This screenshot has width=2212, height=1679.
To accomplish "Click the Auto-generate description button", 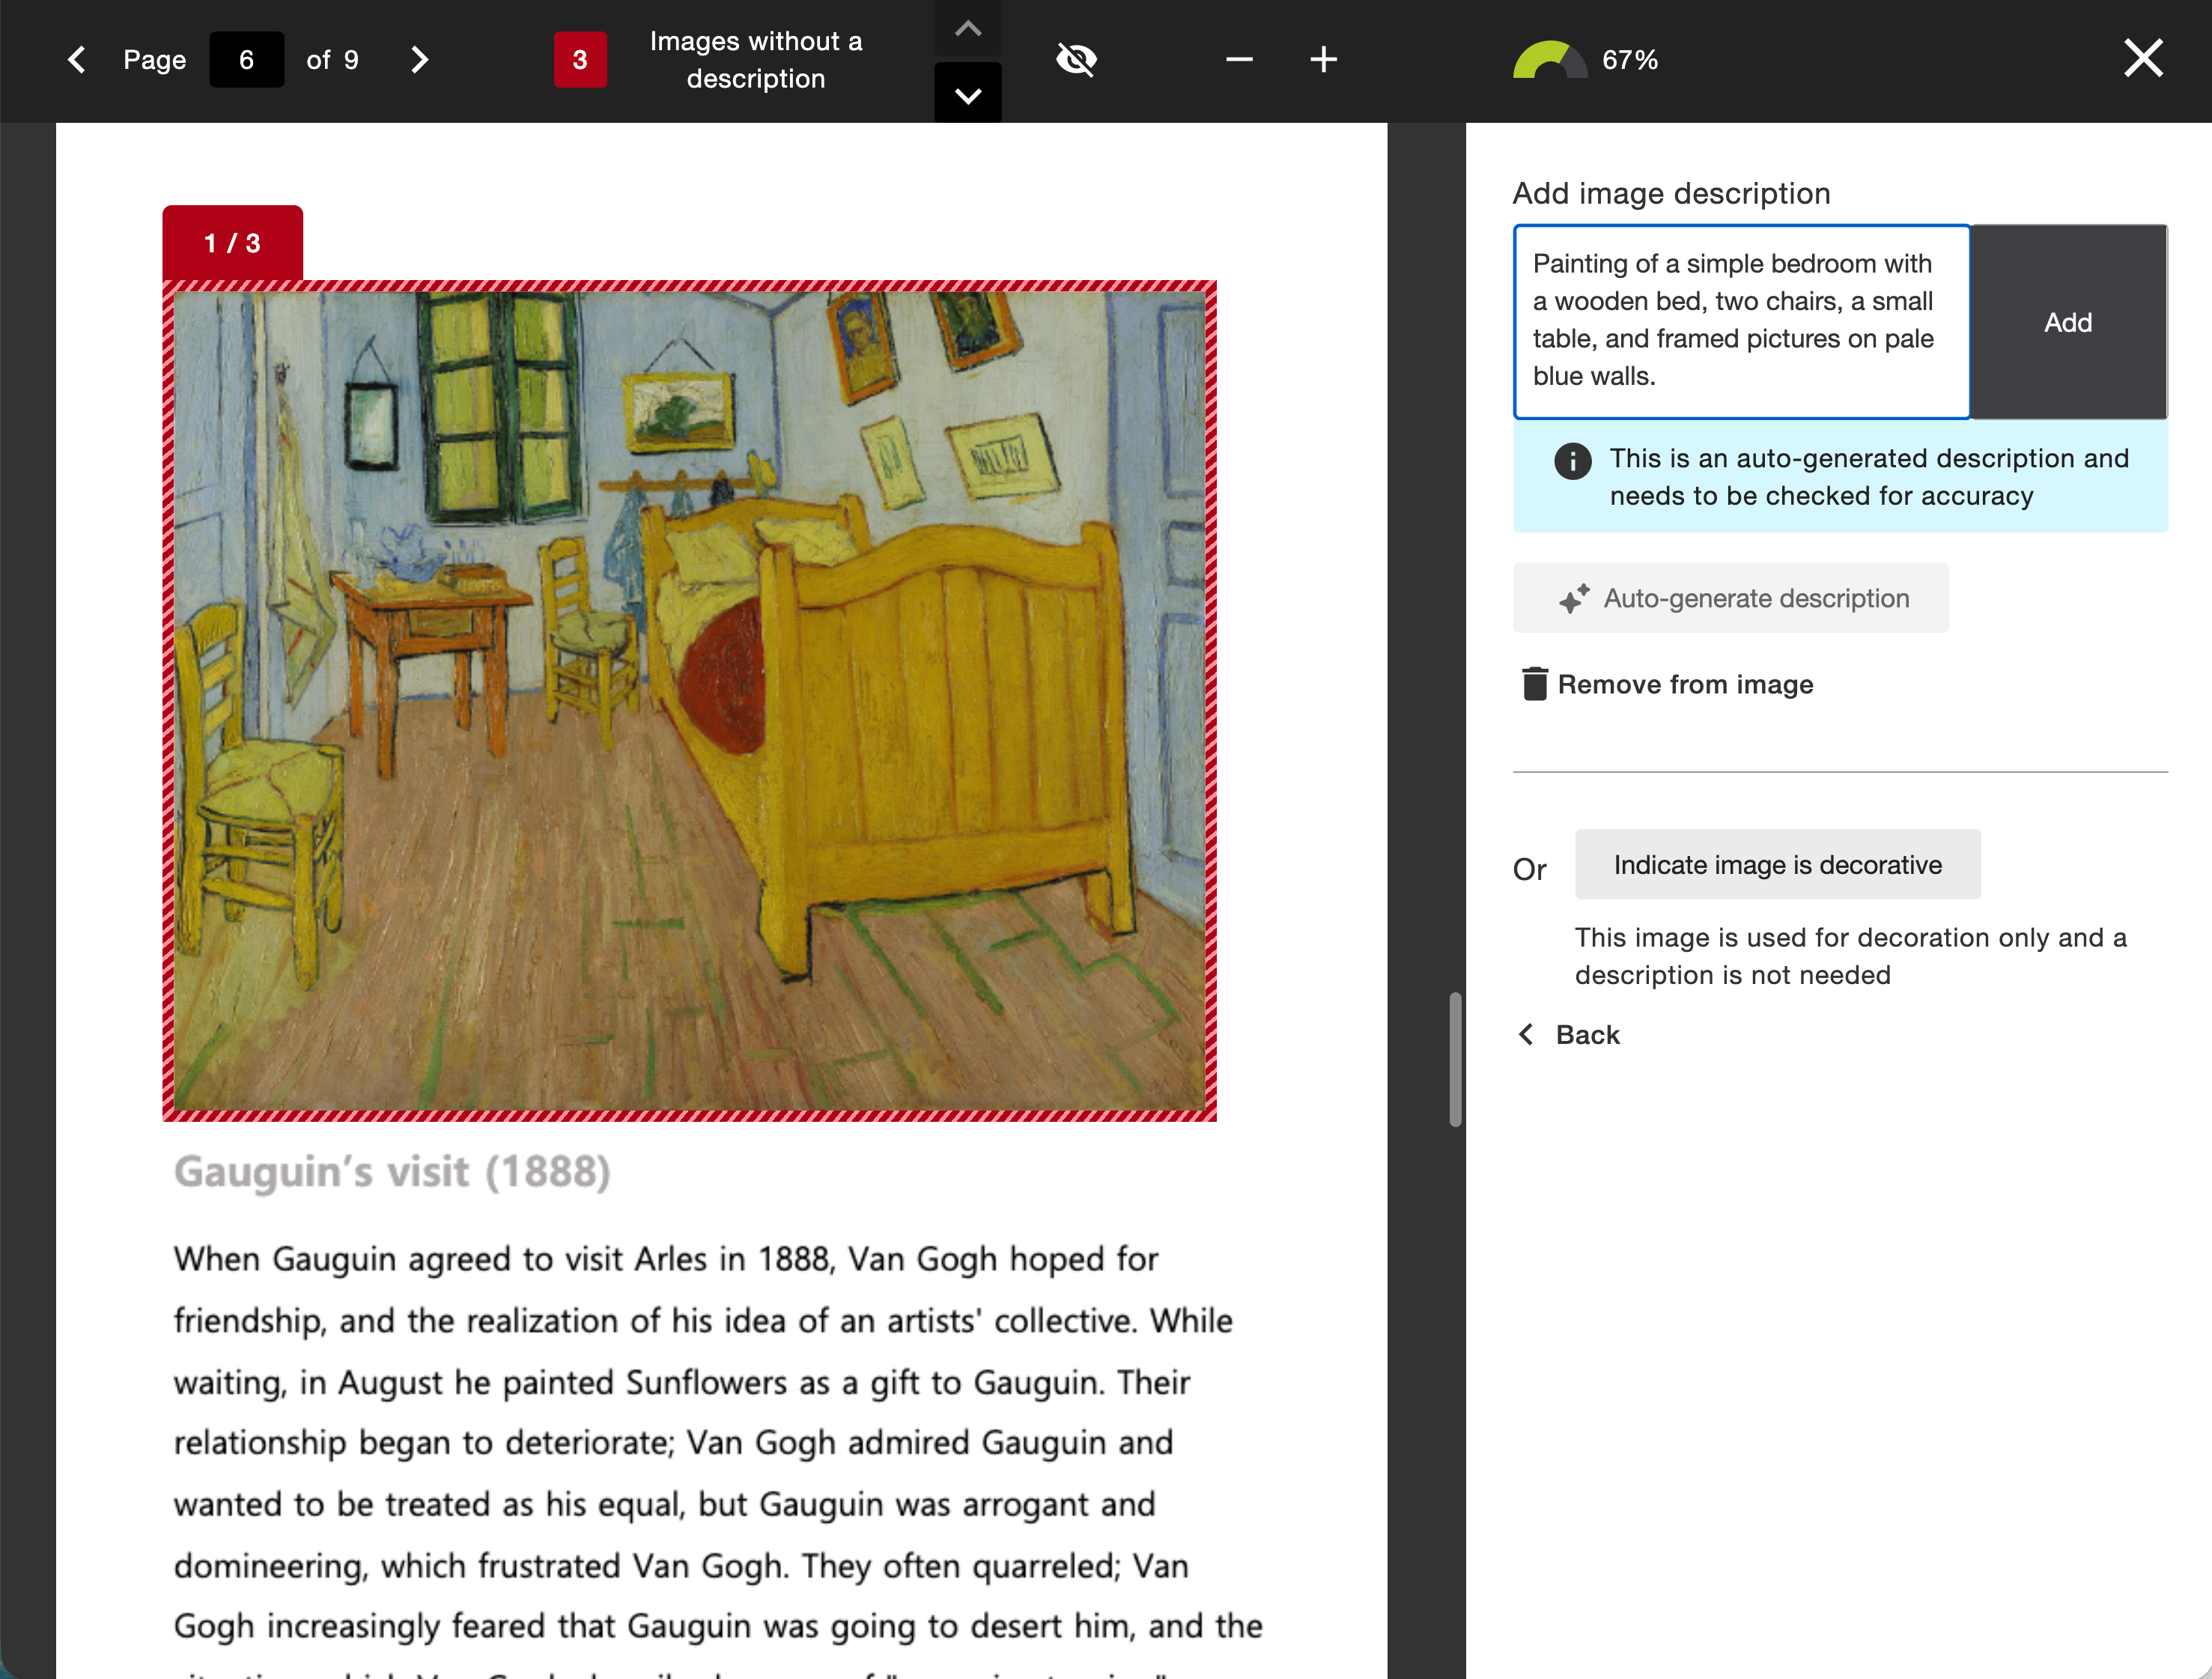I will [x=1730, y=598].
